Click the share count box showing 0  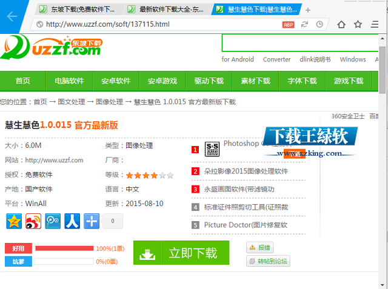113,221
